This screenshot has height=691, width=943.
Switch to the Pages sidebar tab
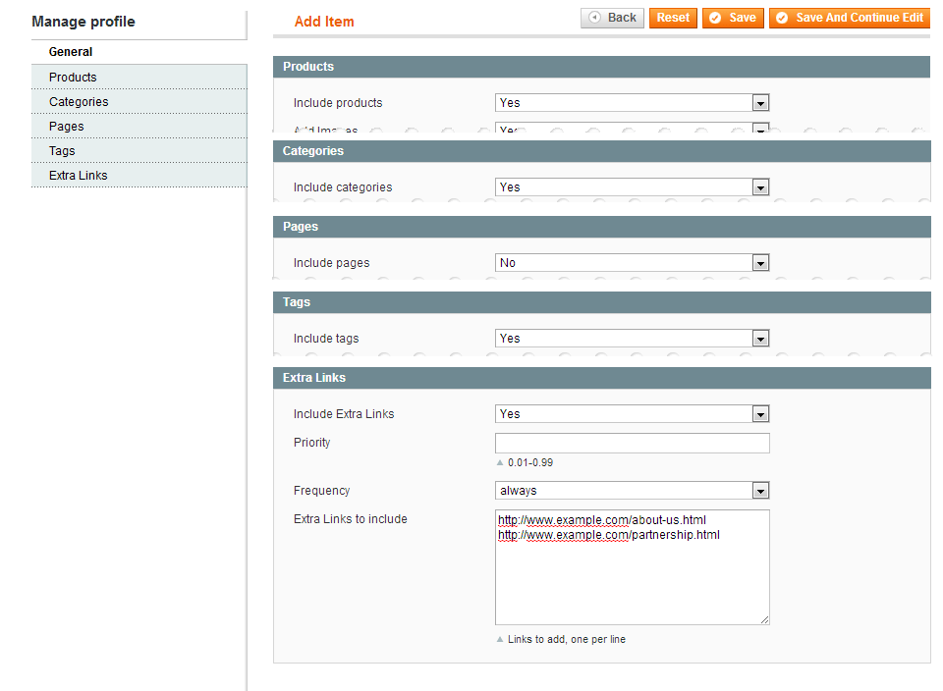139,127
